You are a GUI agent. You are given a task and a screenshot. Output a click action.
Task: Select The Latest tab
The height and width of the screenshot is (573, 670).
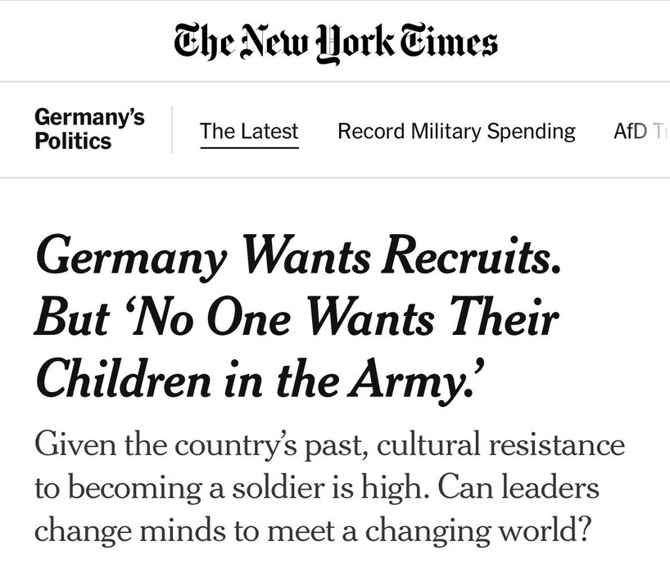[x=249, y=131]
